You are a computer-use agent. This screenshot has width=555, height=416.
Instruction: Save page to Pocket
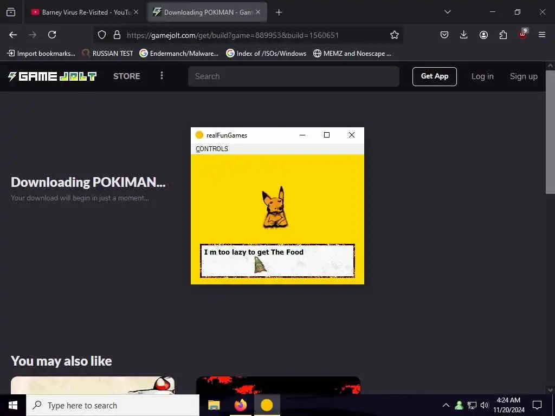coord(444,35)
